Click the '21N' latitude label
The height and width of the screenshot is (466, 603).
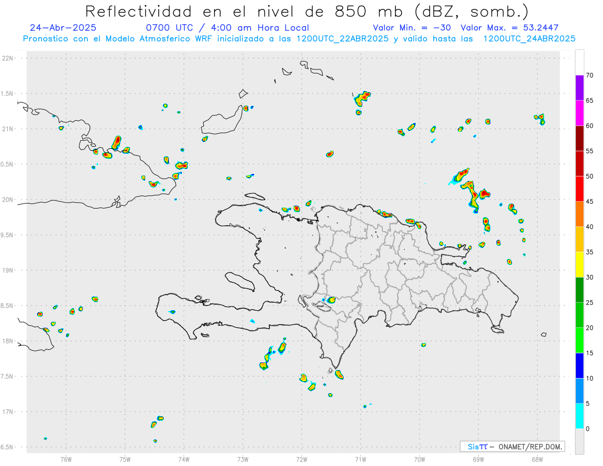(x=9, y=129)
